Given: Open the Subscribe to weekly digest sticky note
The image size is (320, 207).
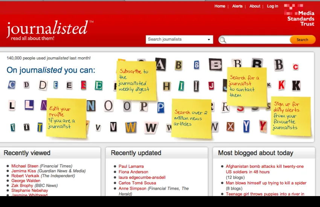Looking at the screenshot, I should pyautogui.click(x=136, y=80).
